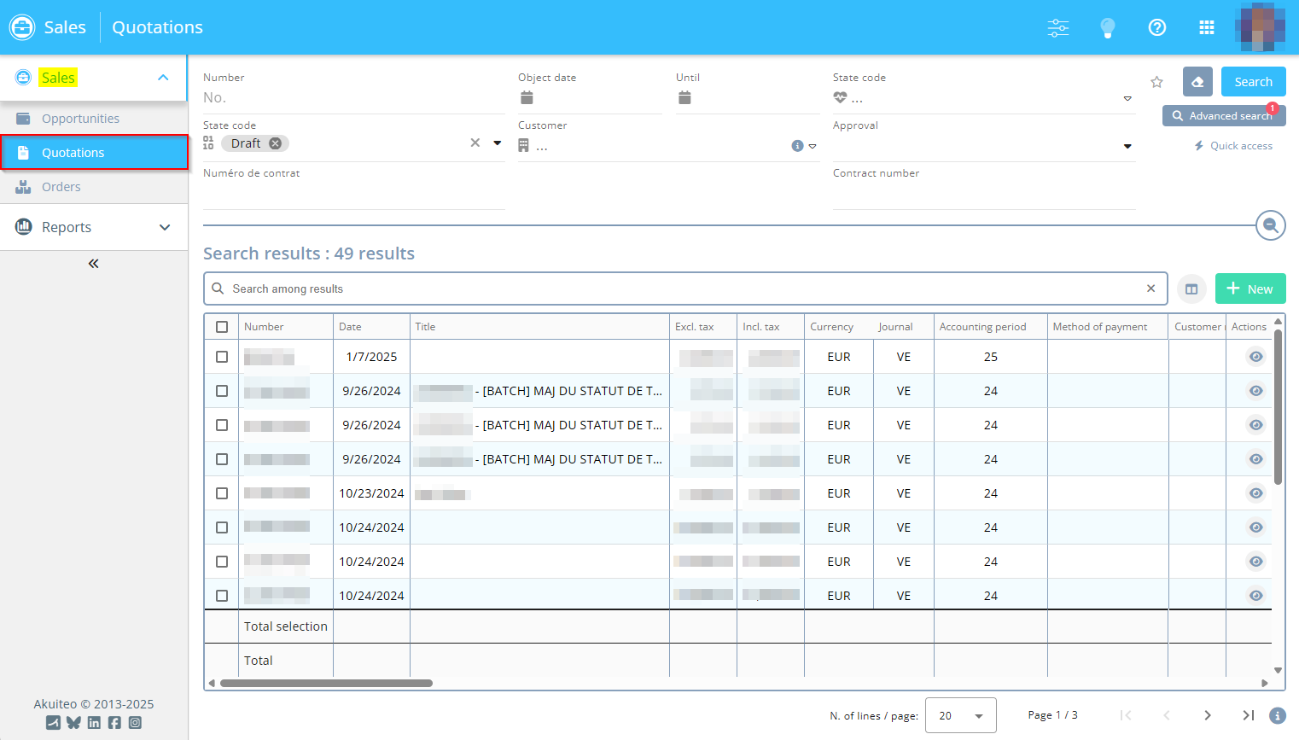This screenshot has height=740, width=1299.
Task: Click the eraser clear filters button
Action: click(1197, 82)
